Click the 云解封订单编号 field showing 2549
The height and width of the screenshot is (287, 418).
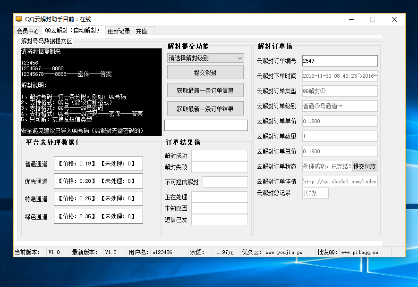340,61
